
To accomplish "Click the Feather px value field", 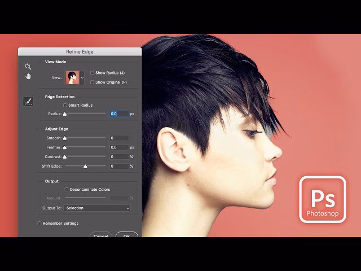I will 119,147.
